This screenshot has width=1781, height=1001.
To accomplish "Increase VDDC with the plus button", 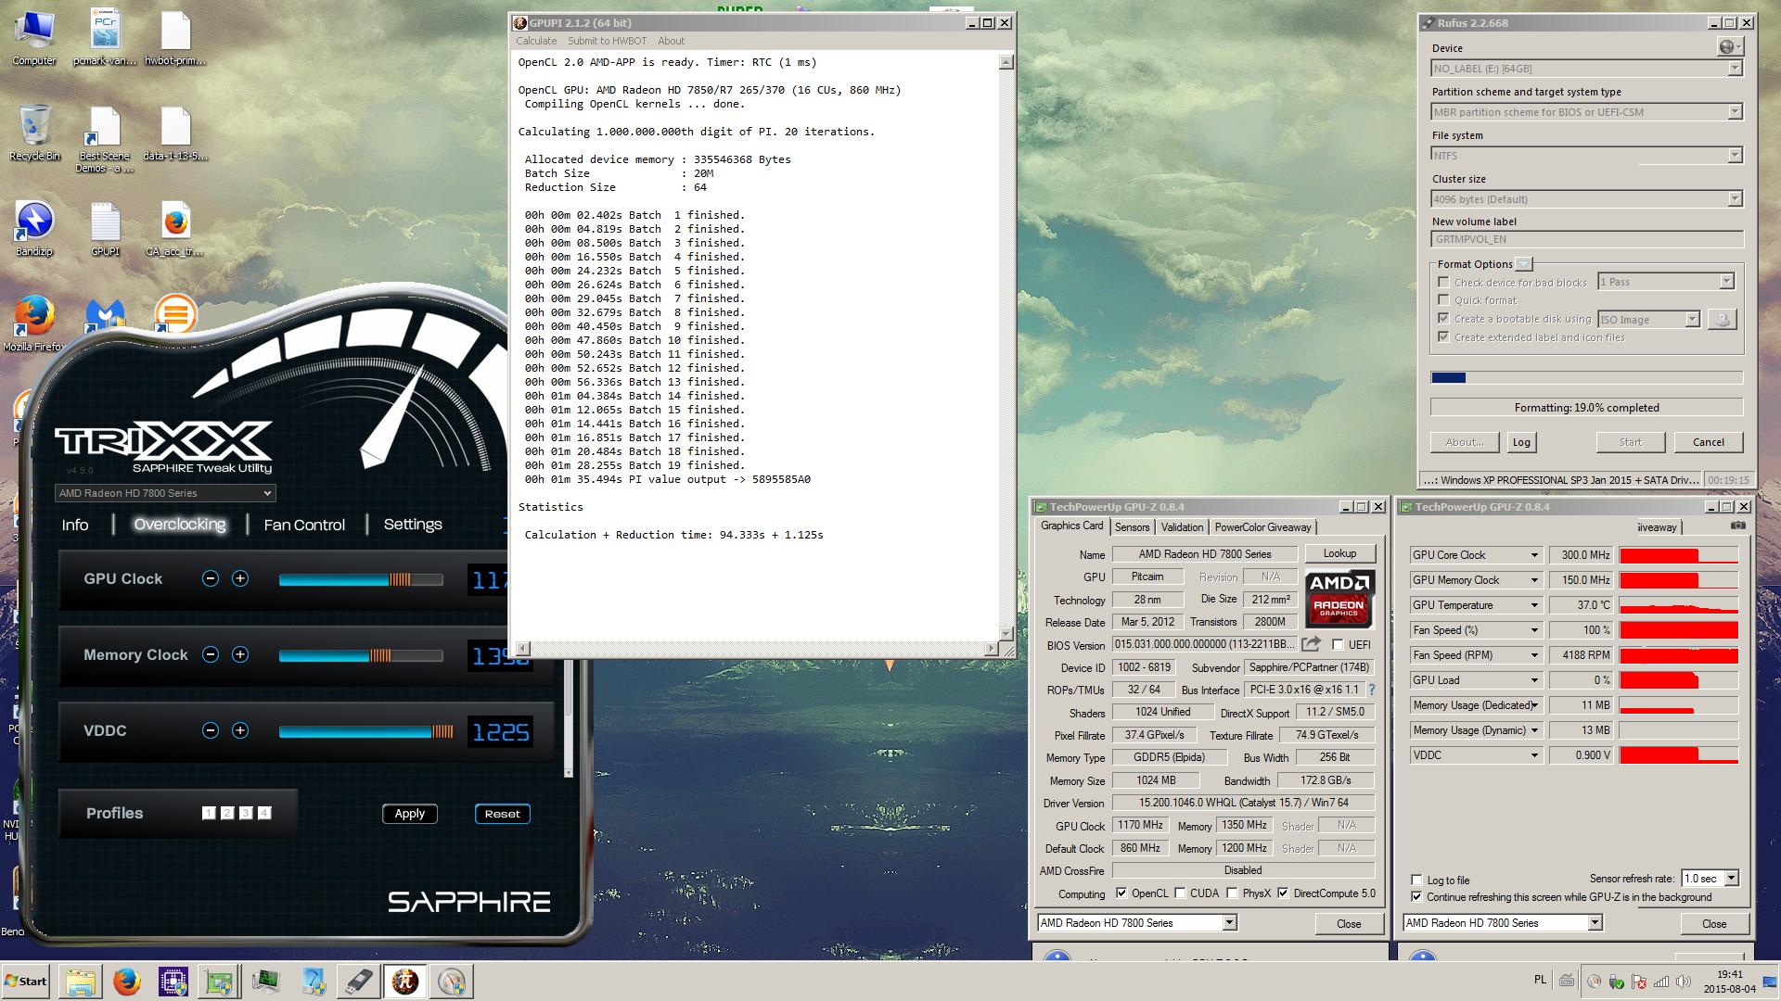I will 240,730.
